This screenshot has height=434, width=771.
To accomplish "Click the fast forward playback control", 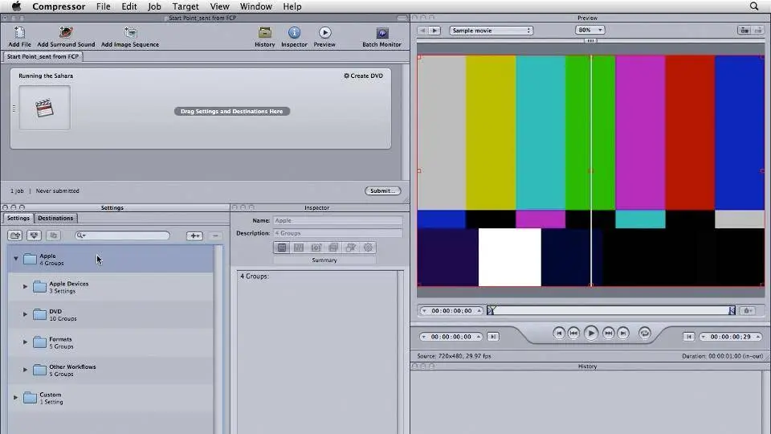I will click(608, 333).
